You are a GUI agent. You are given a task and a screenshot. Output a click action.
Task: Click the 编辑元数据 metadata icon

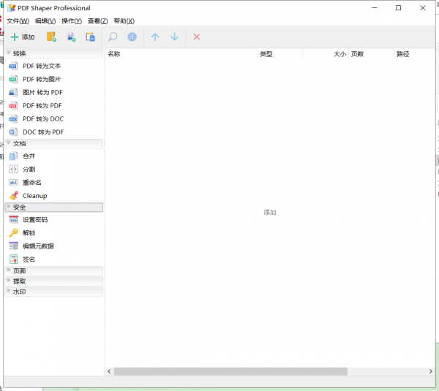(x=13, y=246)
